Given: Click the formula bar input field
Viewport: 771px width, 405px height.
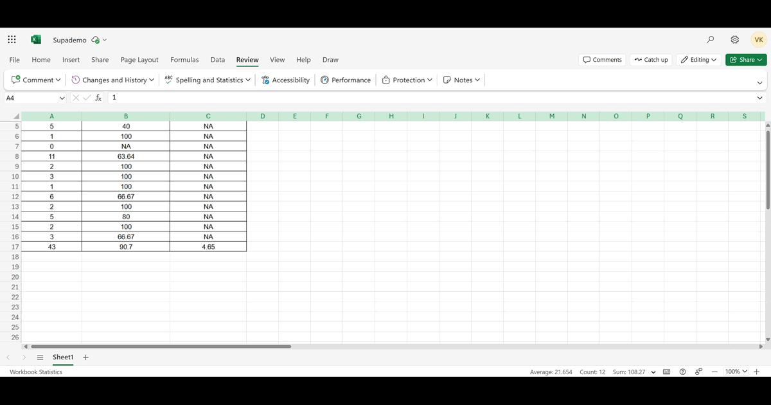Looking at the screenshot, I should click(x=430, y=98).
